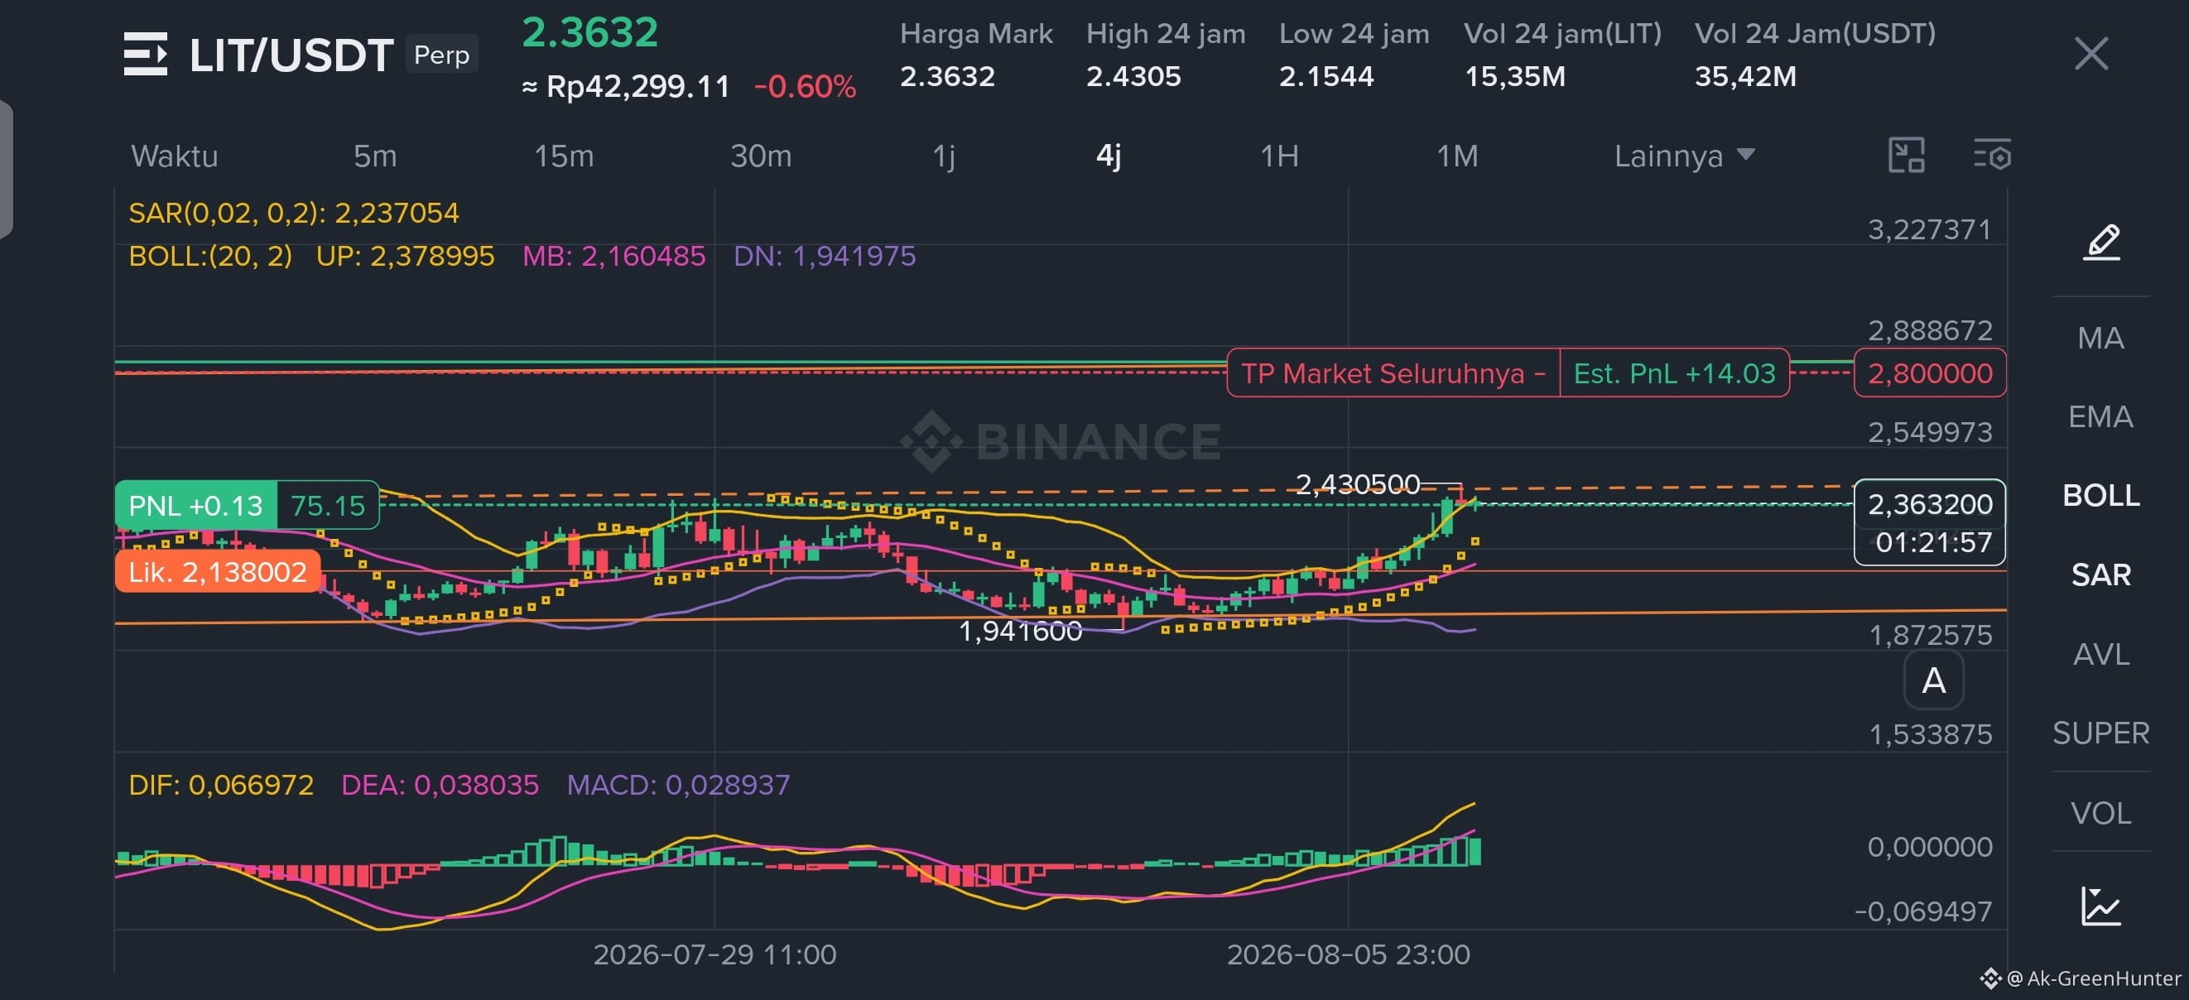Tap the DN: 1,941975 lower band value
Screen dimensions: 2189x1000
tap(825, 256)
